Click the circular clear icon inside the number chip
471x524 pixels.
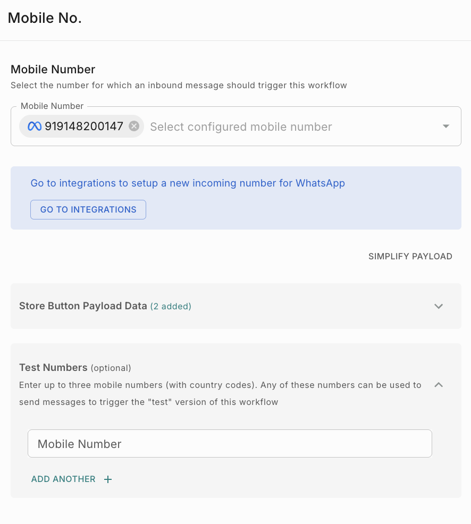(133, 126)
